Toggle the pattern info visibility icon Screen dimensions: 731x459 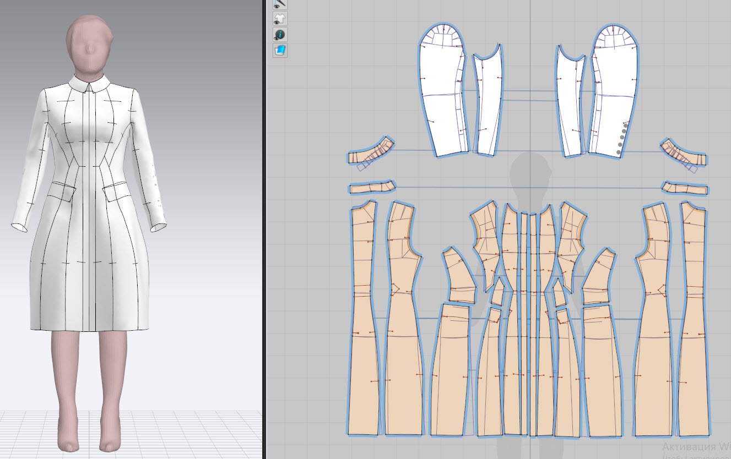tap(280, 35)
